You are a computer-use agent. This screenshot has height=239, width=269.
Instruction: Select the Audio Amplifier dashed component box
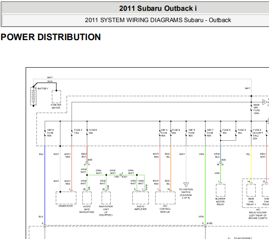coord(140,198)
